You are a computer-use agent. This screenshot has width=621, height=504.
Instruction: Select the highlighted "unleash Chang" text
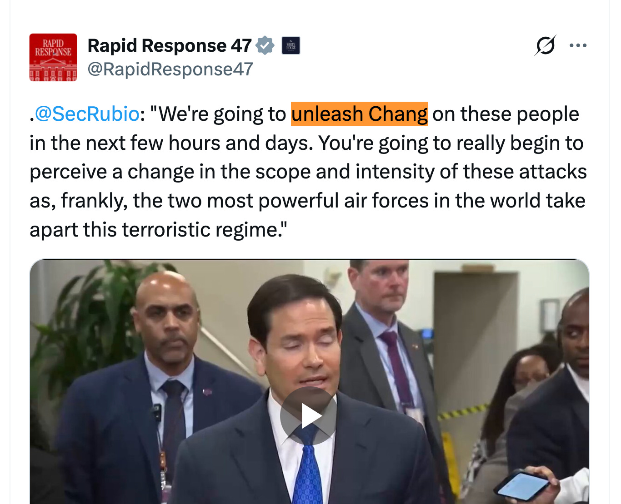359,114
